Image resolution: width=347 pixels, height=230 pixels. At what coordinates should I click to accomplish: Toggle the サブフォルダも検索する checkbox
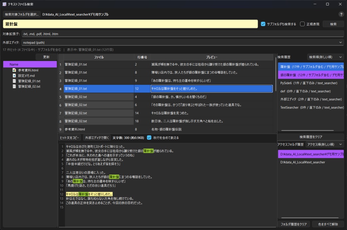[x=263, y=24]
